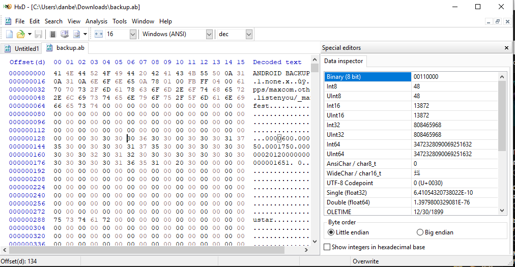Click offset 000000288 row label
The width and height of the screenshot is (515, 267).
[27, 220]
